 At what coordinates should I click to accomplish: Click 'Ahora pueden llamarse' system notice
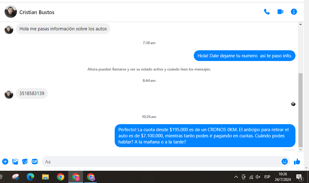pos(149,69)
